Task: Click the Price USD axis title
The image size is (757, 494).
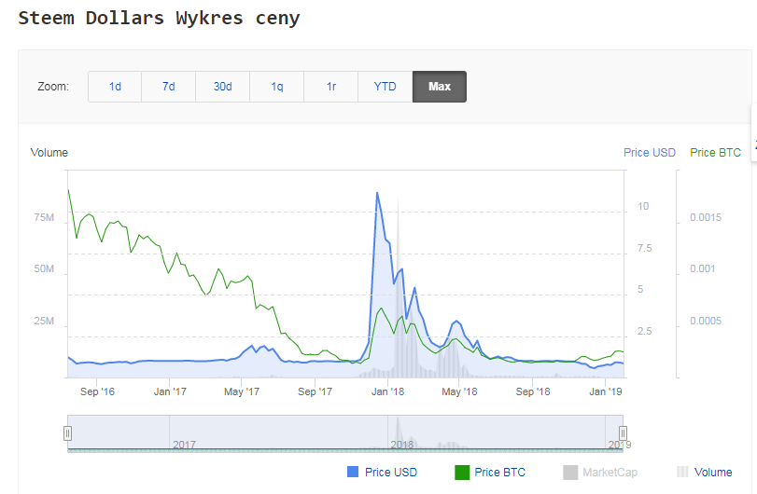Action: tap(650, 153)
